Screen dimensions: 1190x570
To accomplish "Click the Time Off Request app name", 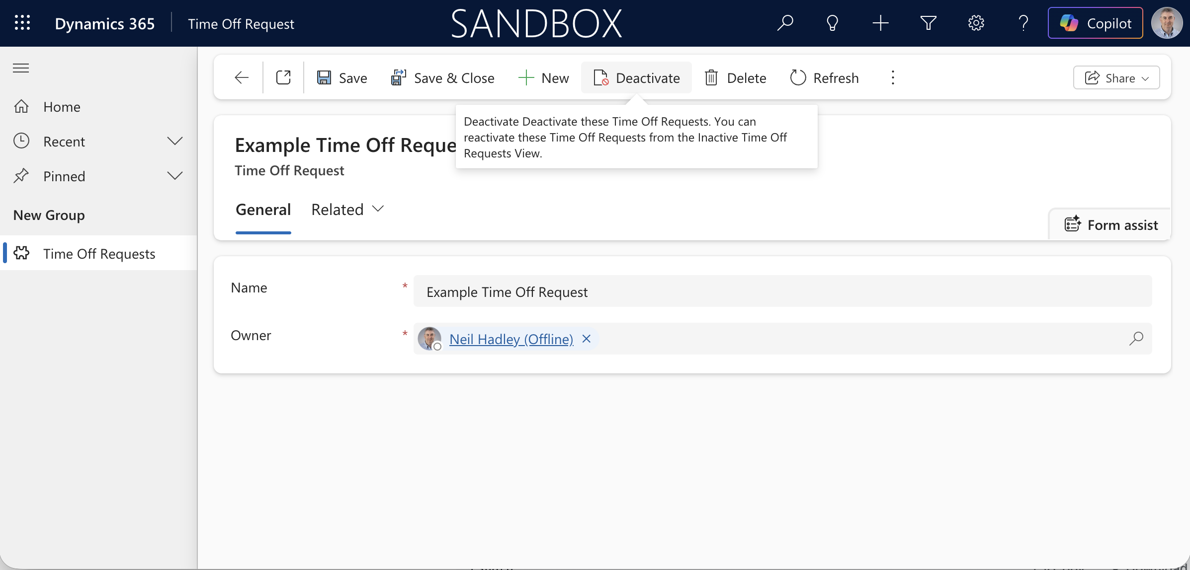I will click(x=241, y=24).
